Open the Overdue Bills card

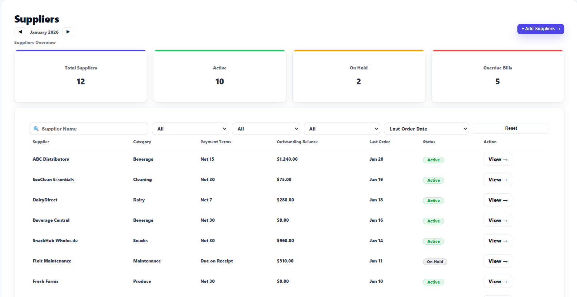(498, 76)
